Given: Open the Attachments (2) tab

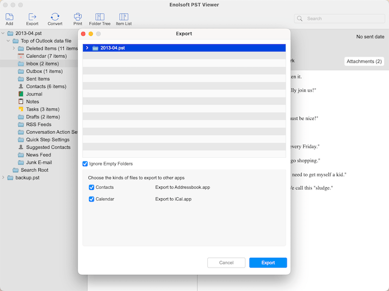Looking at the screenshot, I should tap(364, 61).
